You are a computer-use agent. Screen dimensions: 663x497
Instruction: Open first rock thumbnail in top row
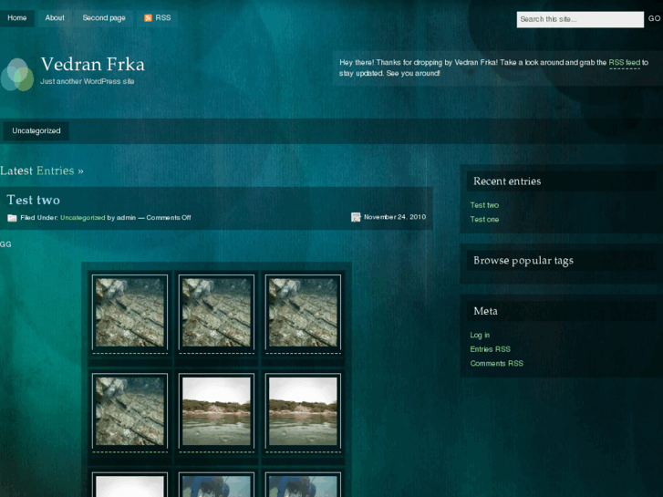click(129, 312)
